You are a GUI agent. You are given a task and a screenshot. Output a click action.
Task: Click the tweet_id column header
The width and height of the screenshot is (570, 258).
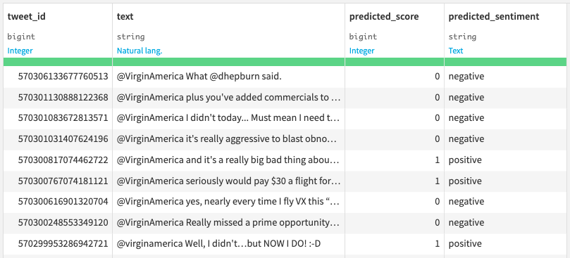[x=26, y=16]
